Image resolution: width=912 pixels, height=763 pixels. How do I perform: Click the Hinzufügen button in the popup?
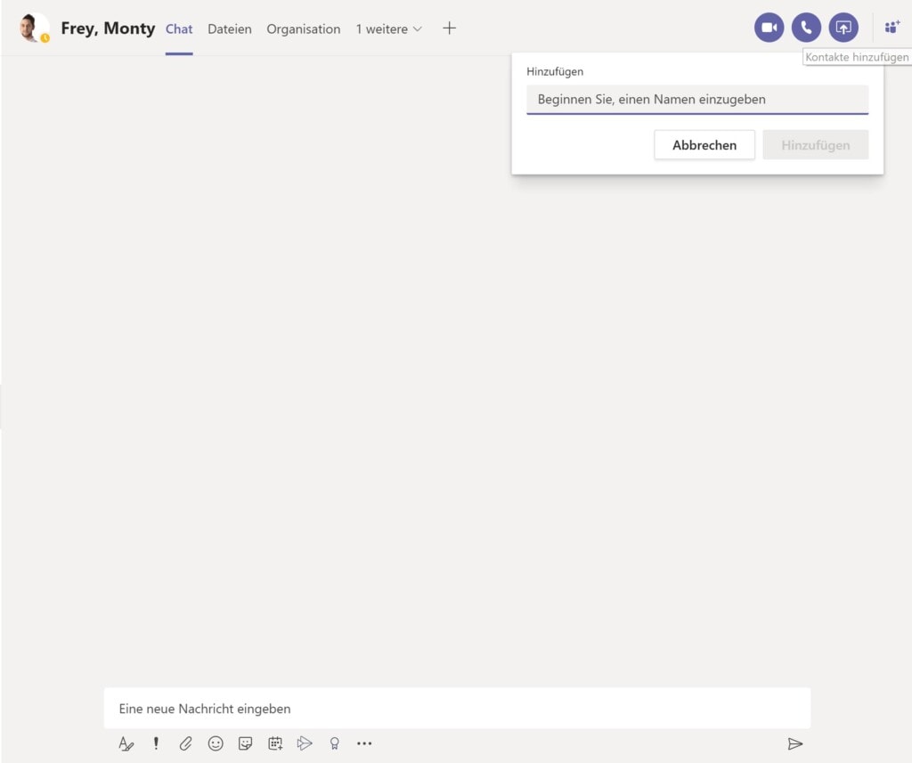[816, 145]
